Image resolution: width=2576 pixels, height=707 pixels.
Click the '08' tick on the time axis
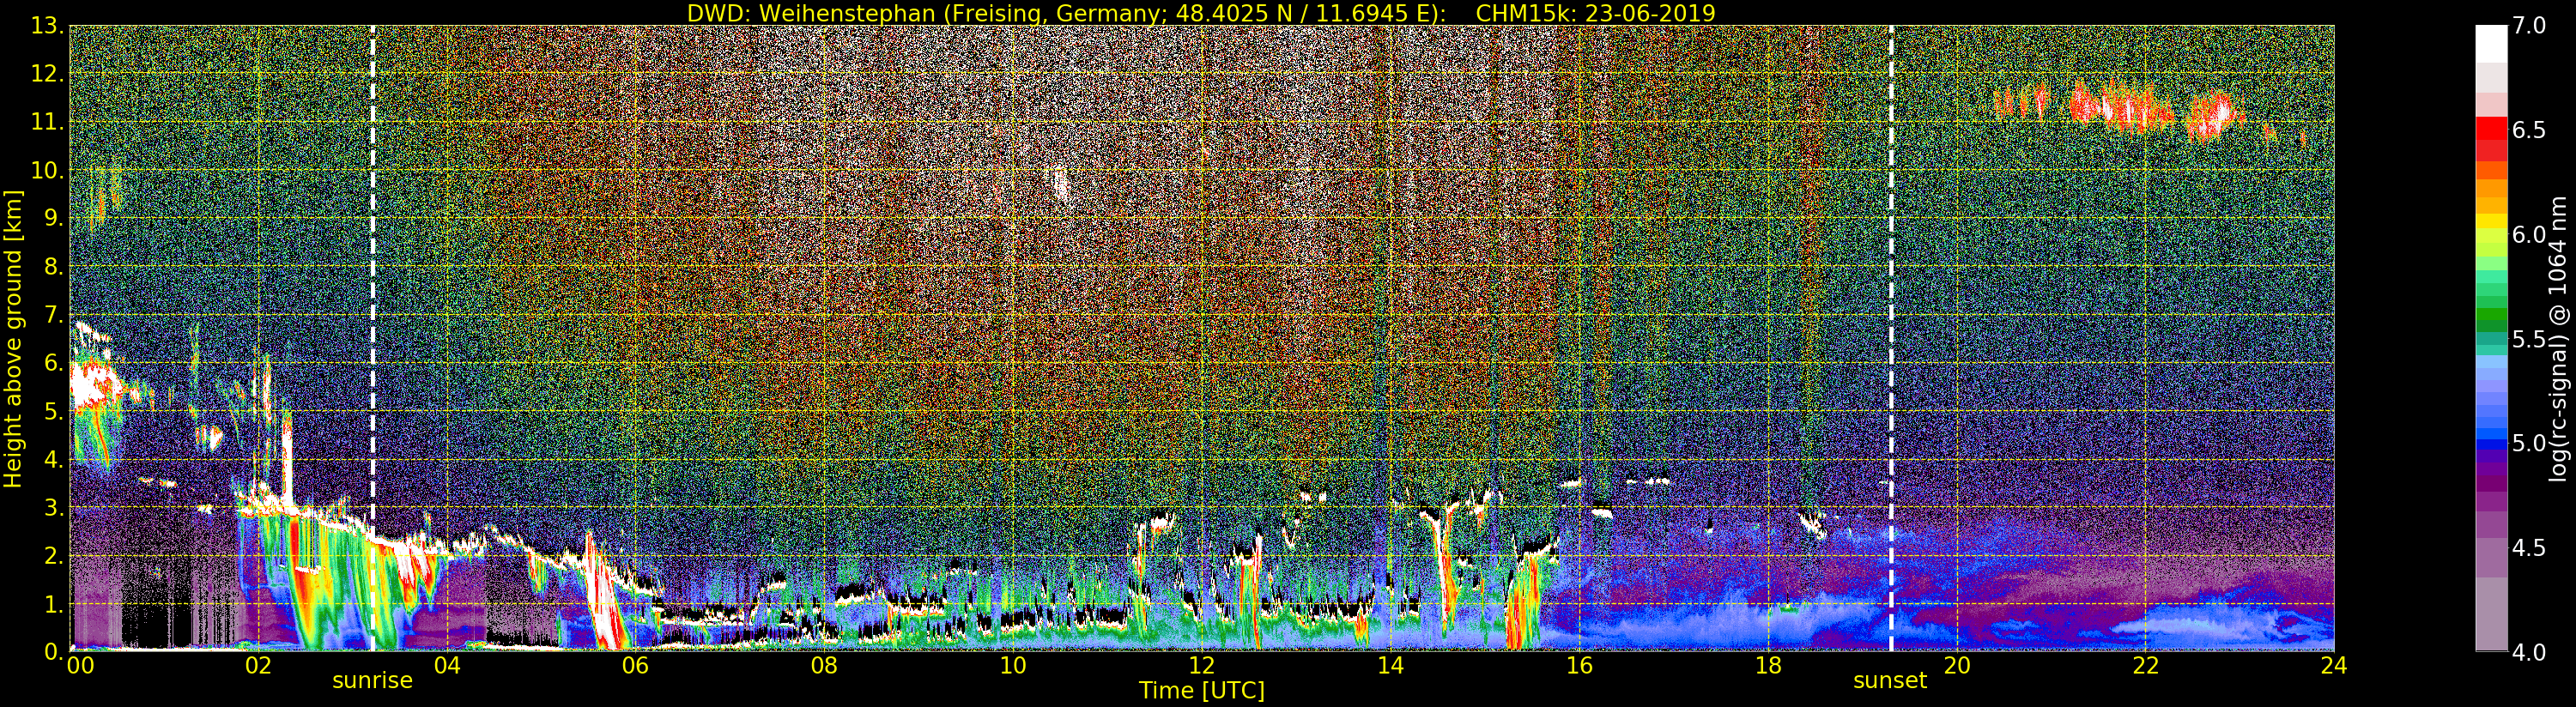click(x=824, y=665)
